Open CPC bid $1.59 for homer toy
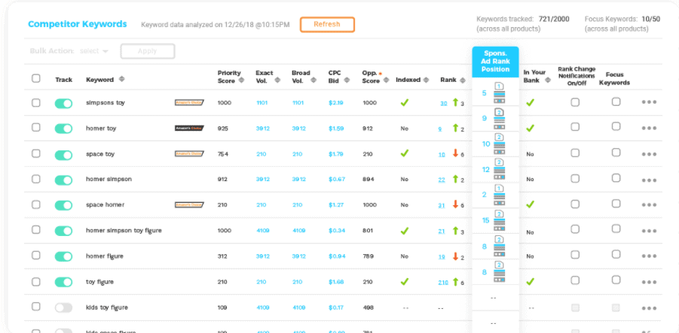The width and height of the screenshot is (679, 333). point(336,129)
